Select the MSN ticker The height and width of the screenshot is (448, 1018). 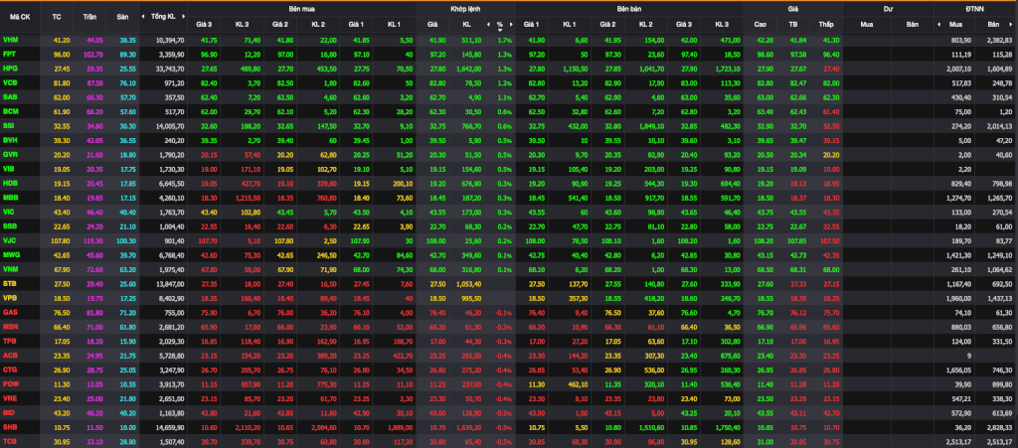pyautogui.click(x=10, y=326)
